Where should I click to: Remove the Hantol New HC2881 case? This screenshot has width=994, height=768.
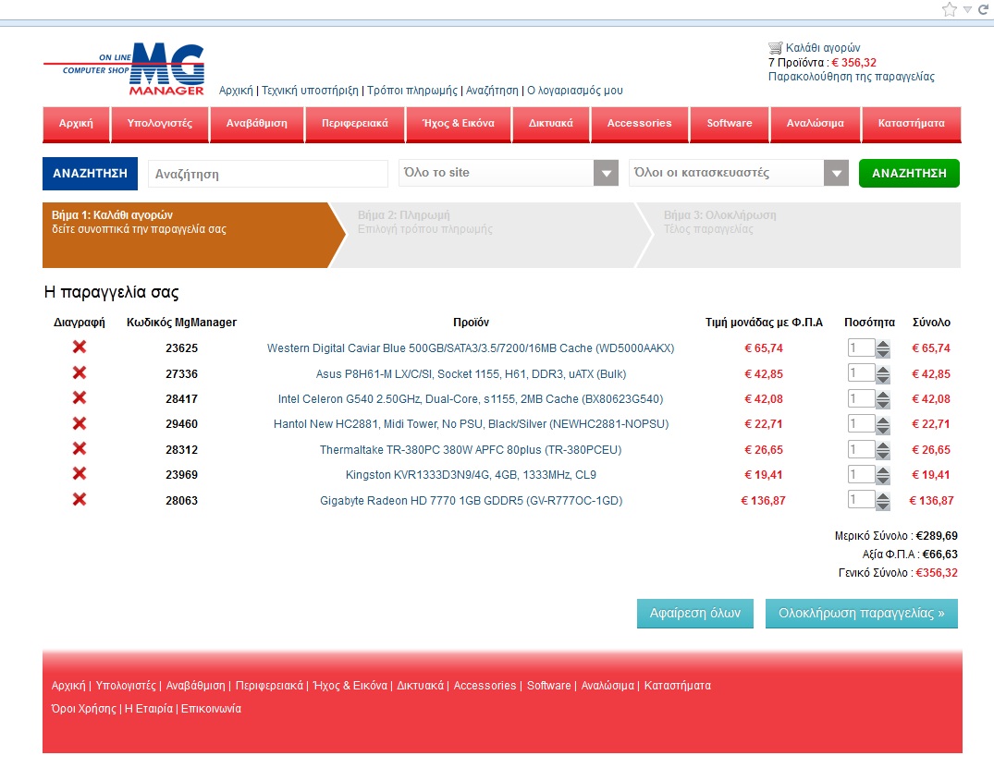[80, 423]
